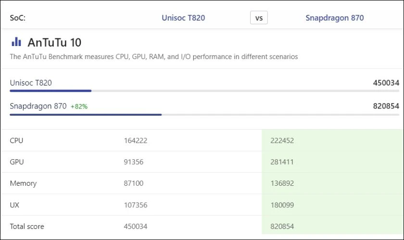
Task: Select GPU value 281411
Action: tap(282, 162)
